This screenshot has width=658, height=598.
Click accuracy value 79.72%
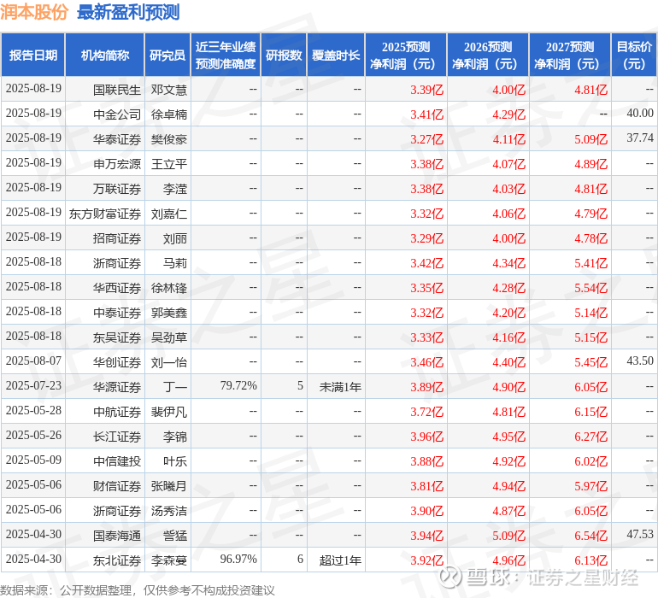coord(238,385)
